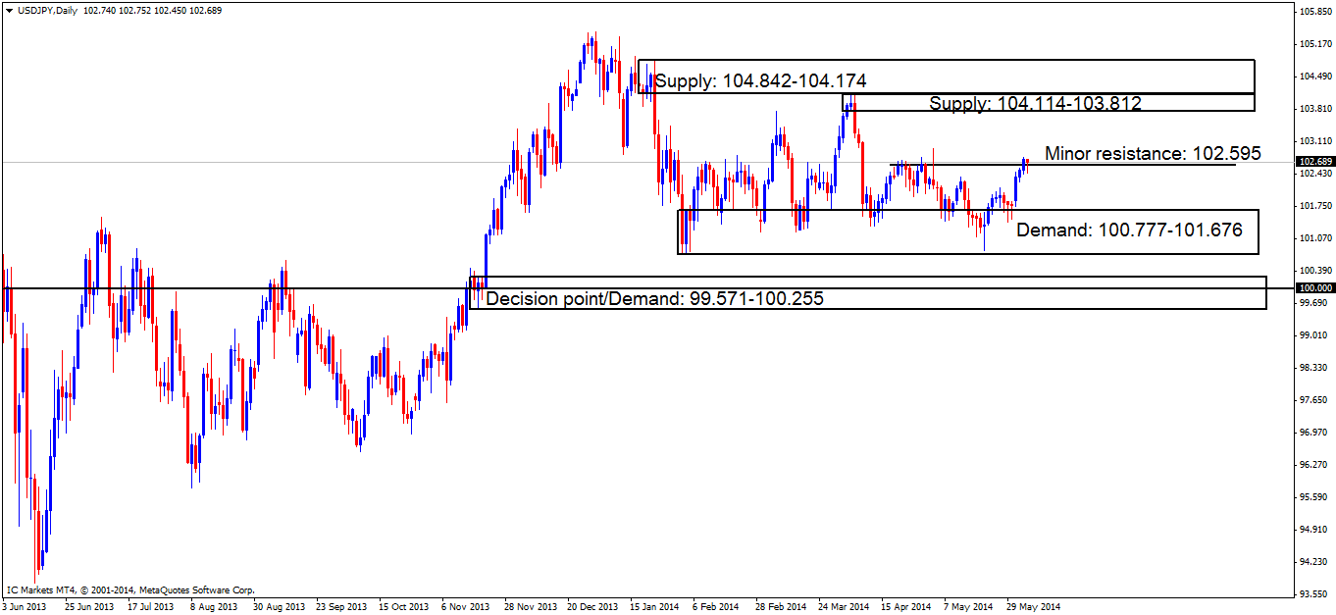
Task: Click the current price tag 102.689
Action: pos(1314,161)
